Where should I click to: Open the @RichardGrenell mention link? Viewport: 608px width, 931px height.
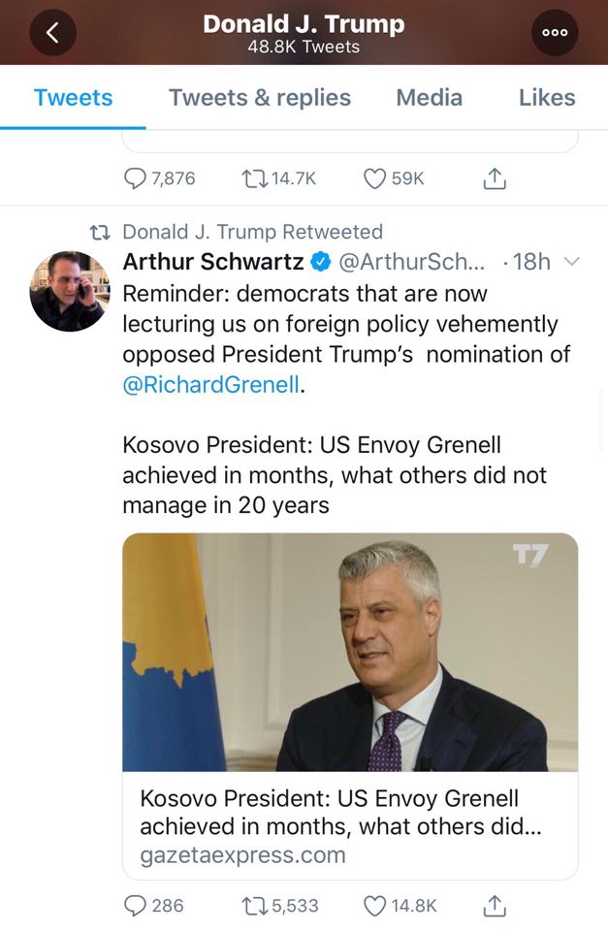click(212, 384)
